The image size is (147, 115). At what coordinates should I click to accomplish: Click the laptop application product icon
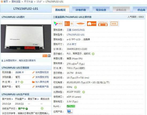(70, 112)
